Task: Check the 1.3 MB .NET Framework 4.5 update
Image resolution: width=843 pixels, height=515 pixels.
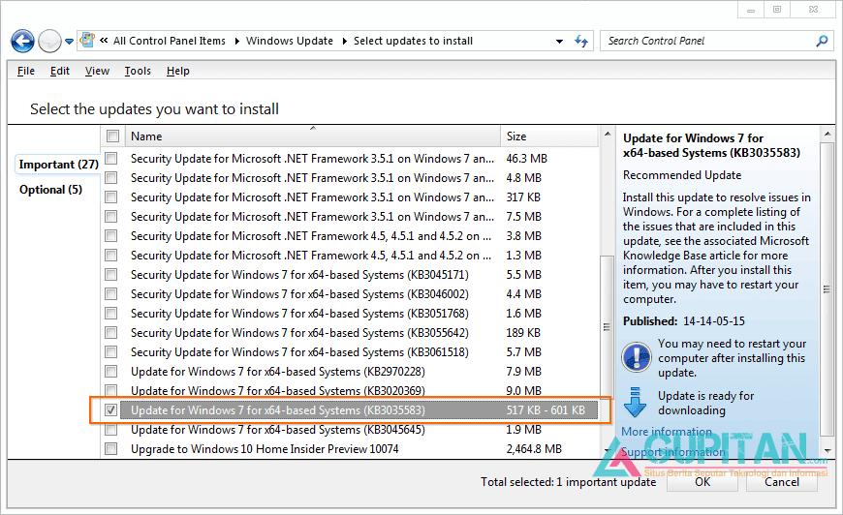Action: [110, 256]
